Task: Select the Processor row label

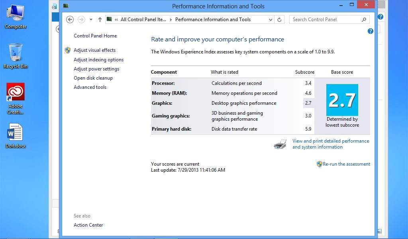Action: 163,83
